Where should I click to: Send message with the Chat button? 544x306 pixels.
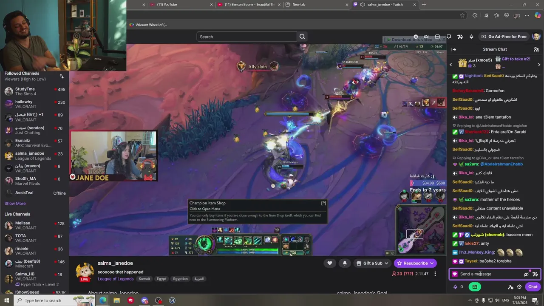[x=533, y=287]
